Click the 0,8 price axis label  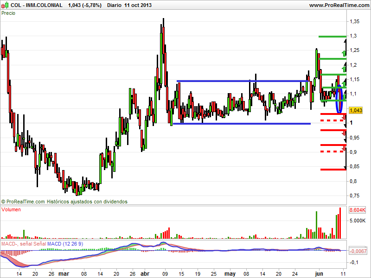353,181
